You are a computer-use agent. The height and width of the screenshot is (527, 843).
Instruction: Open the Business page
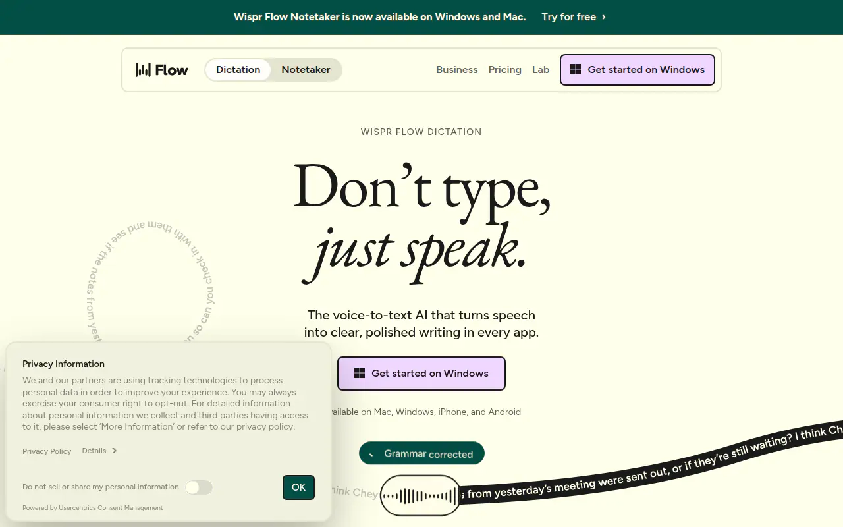(457, 70)
